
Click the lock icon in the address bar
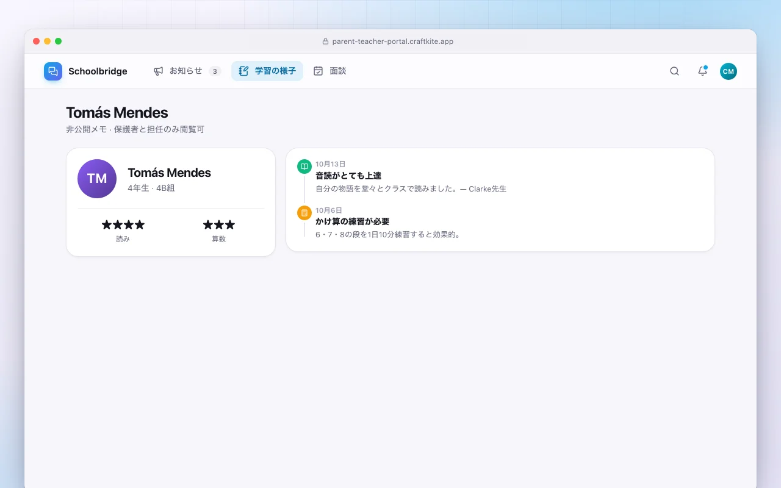[325, 41]
